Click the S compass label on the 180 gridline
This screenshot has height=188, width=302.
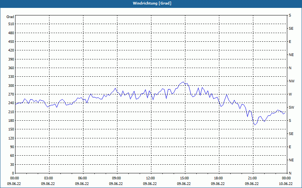[x=290, y=121]
